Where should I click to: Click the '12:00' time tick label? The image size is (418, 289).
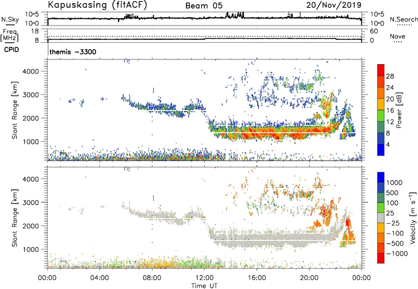pos(204,278)
